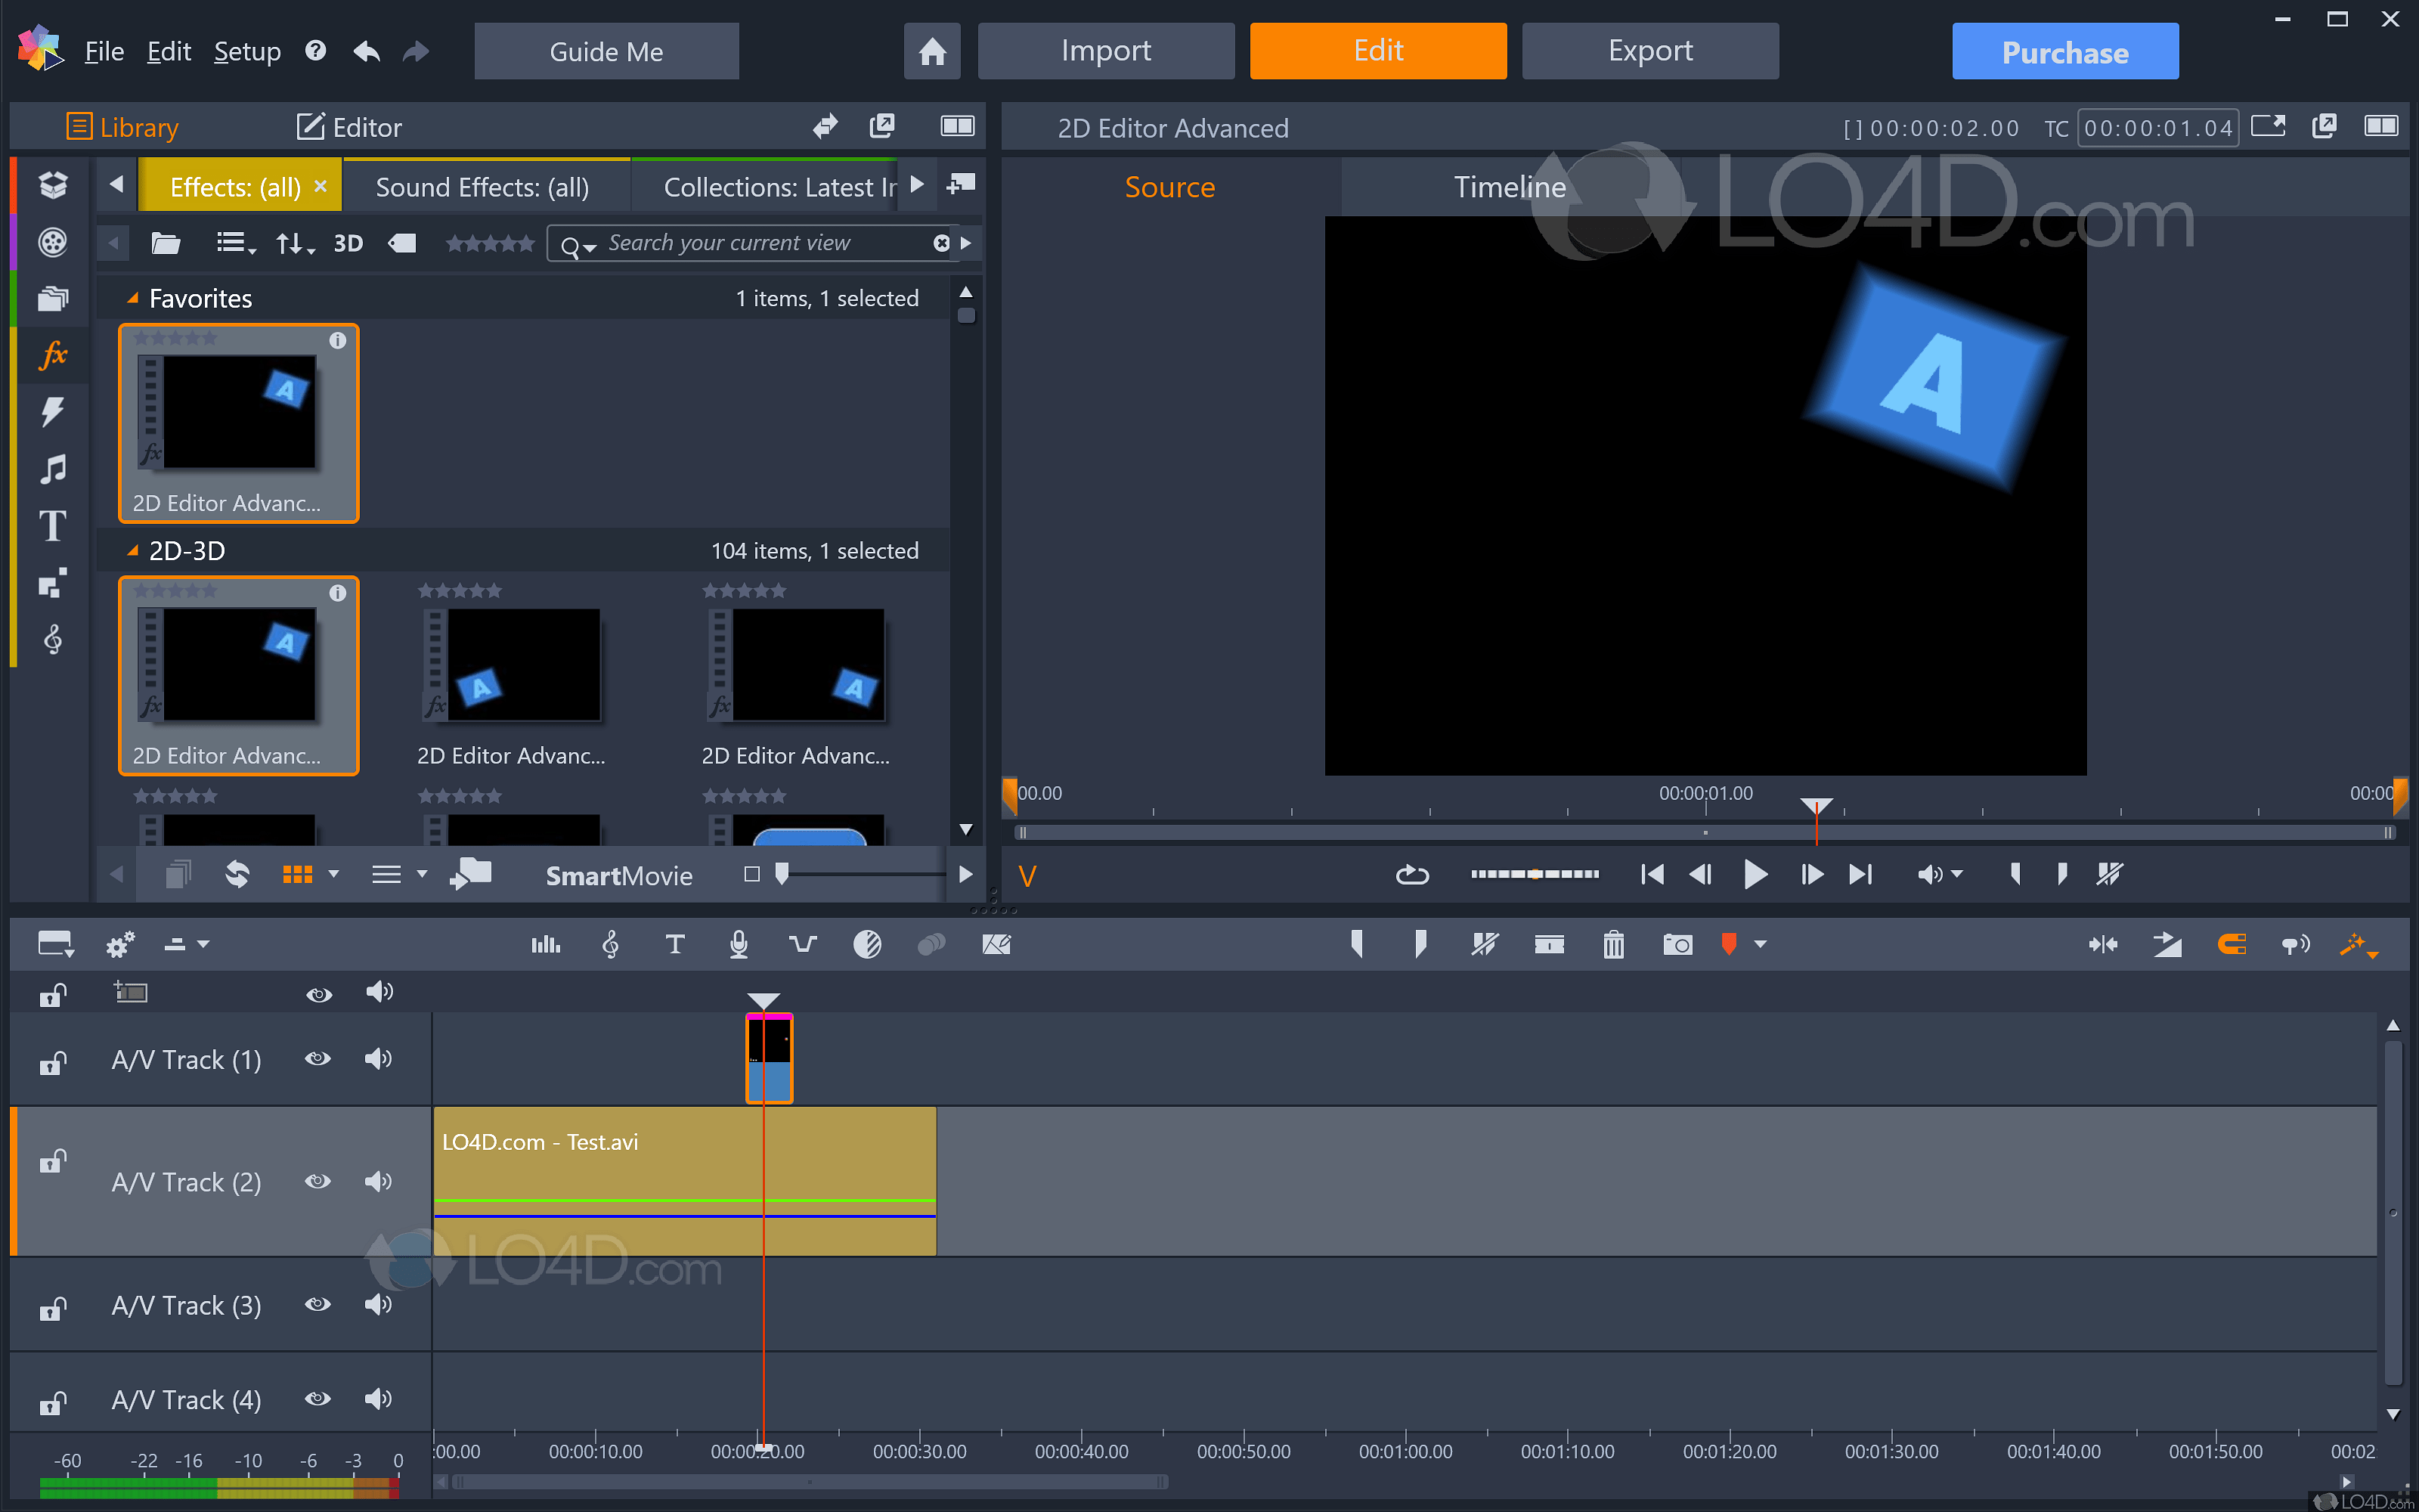Open the Setup menu

(x=247, y=51)
